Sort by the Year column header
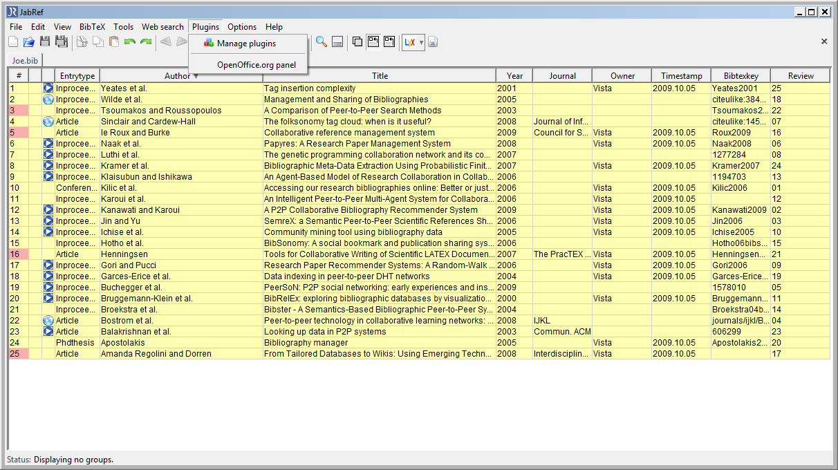This screenshot has width=838, height=470. point(514,76)
